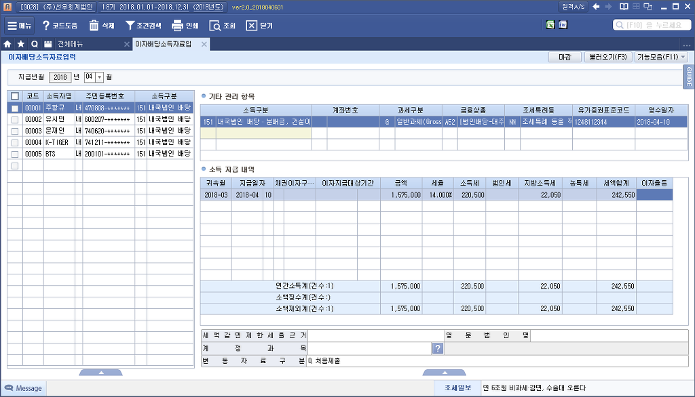Click the 삭제 trash can icon
Image resolution: width=695 pixels, height=397 pixels.
(94, 26)
